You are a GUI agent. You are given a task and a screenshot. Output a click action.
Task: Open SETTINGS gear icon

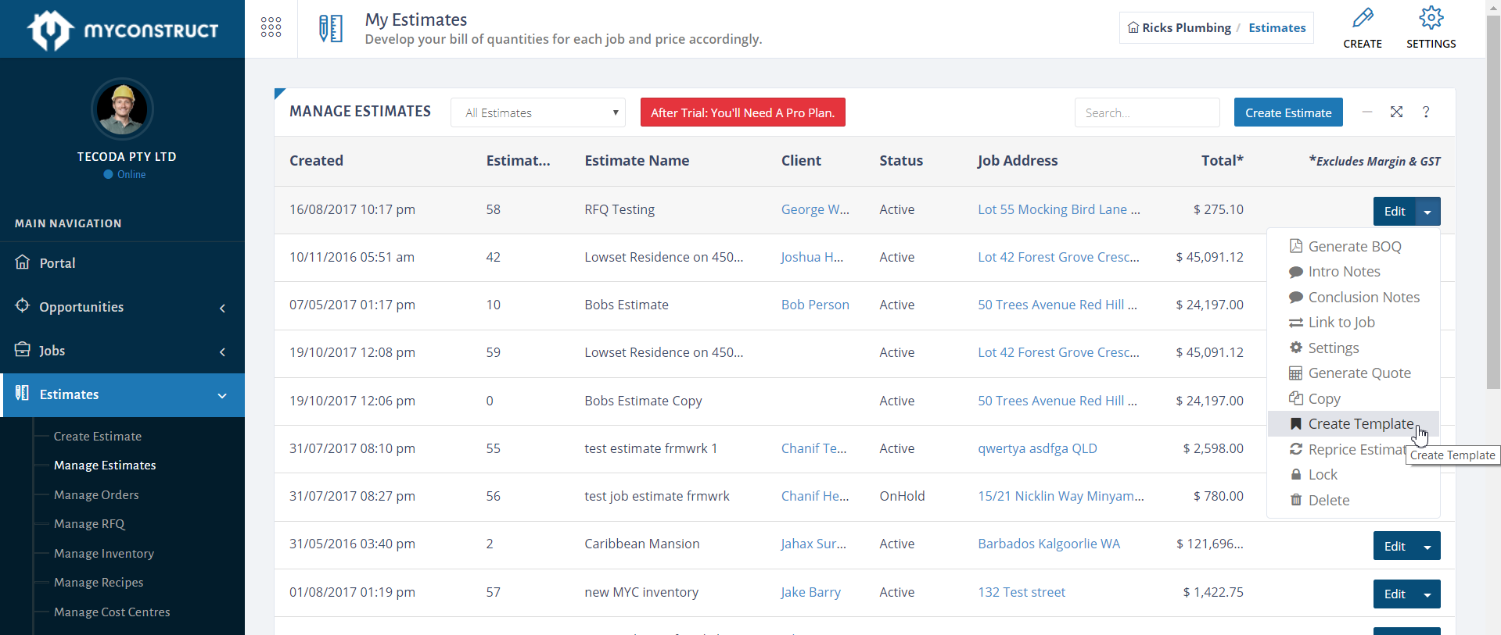tap(1431, 18)
